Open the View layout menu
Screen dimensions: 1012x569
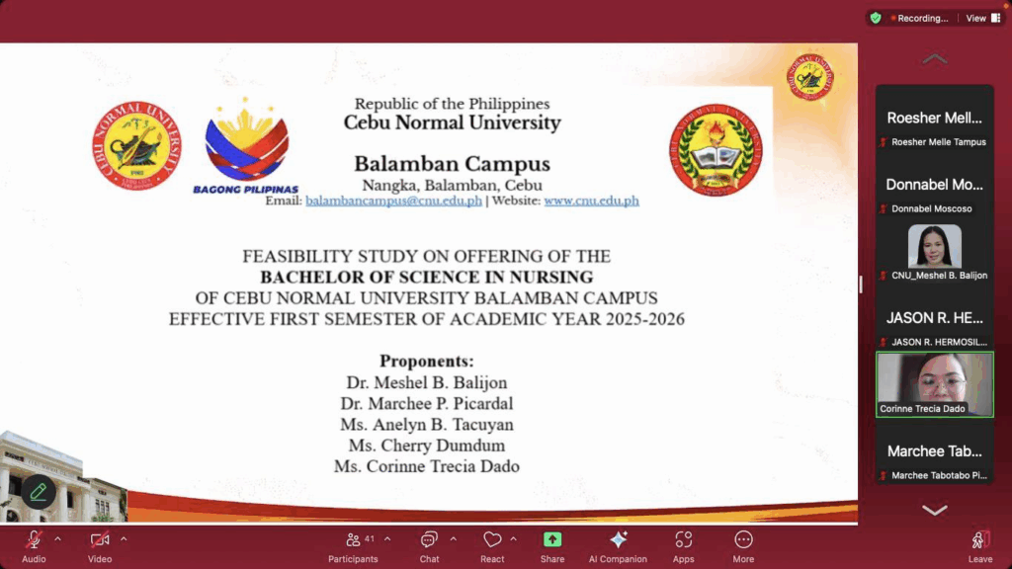pos(983,18)
